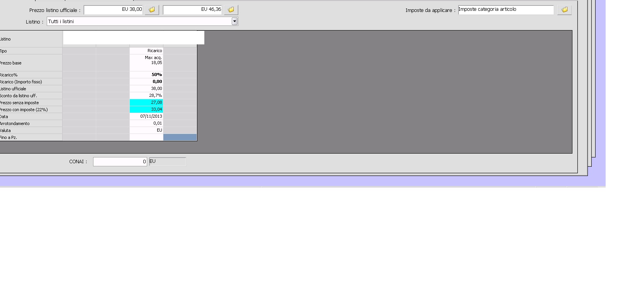Click the EU Valuta cell
Viewport: 618px width, 296px height.
coord(146,130)
